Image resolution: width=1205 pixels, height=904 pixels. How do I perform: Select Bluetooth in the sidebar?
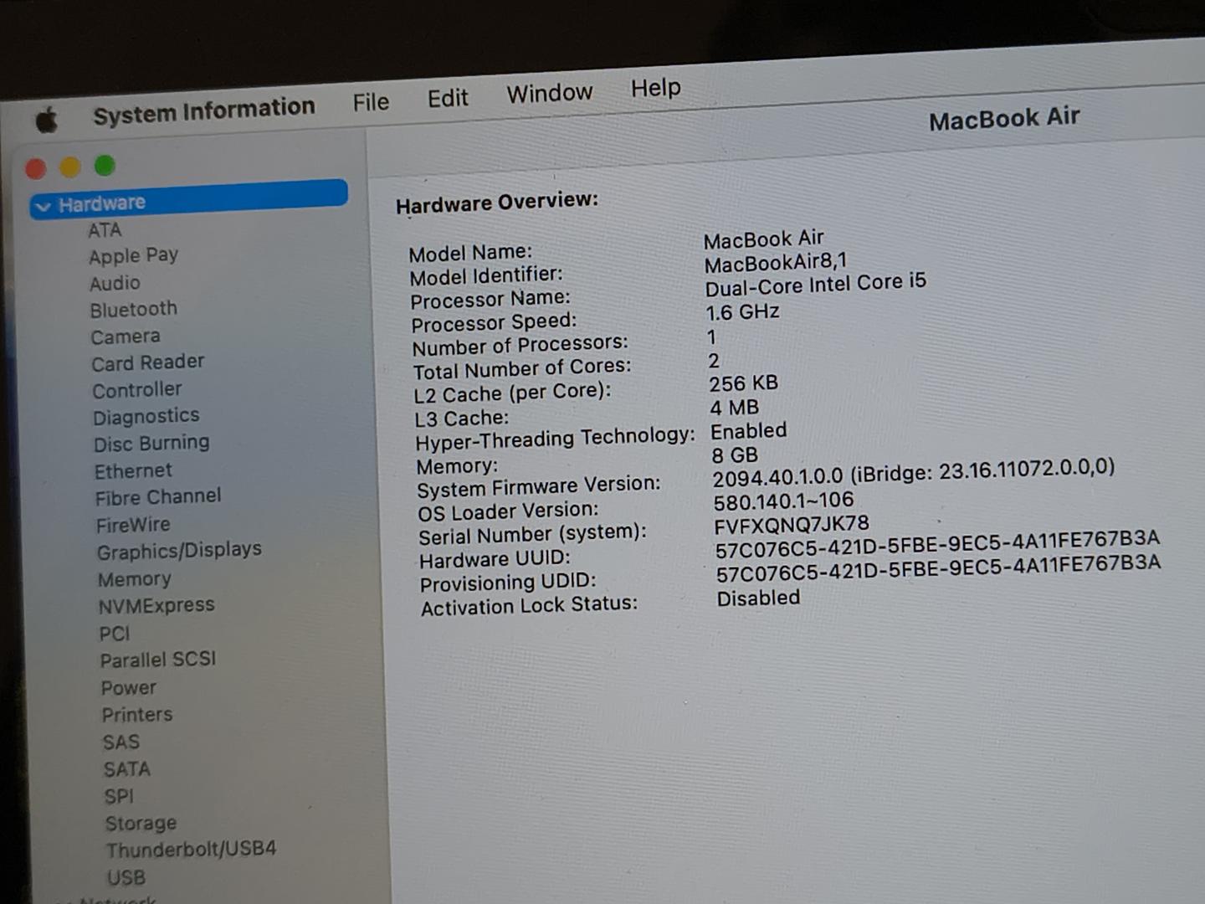[x=134, y=310]
